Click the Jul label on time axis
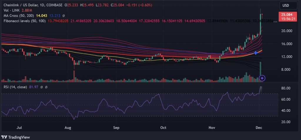301x140 pixels. coord(19,127)
